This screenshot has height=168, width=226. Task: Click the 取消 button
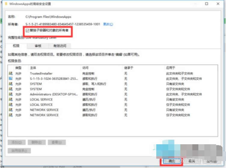tap(192, 161)
